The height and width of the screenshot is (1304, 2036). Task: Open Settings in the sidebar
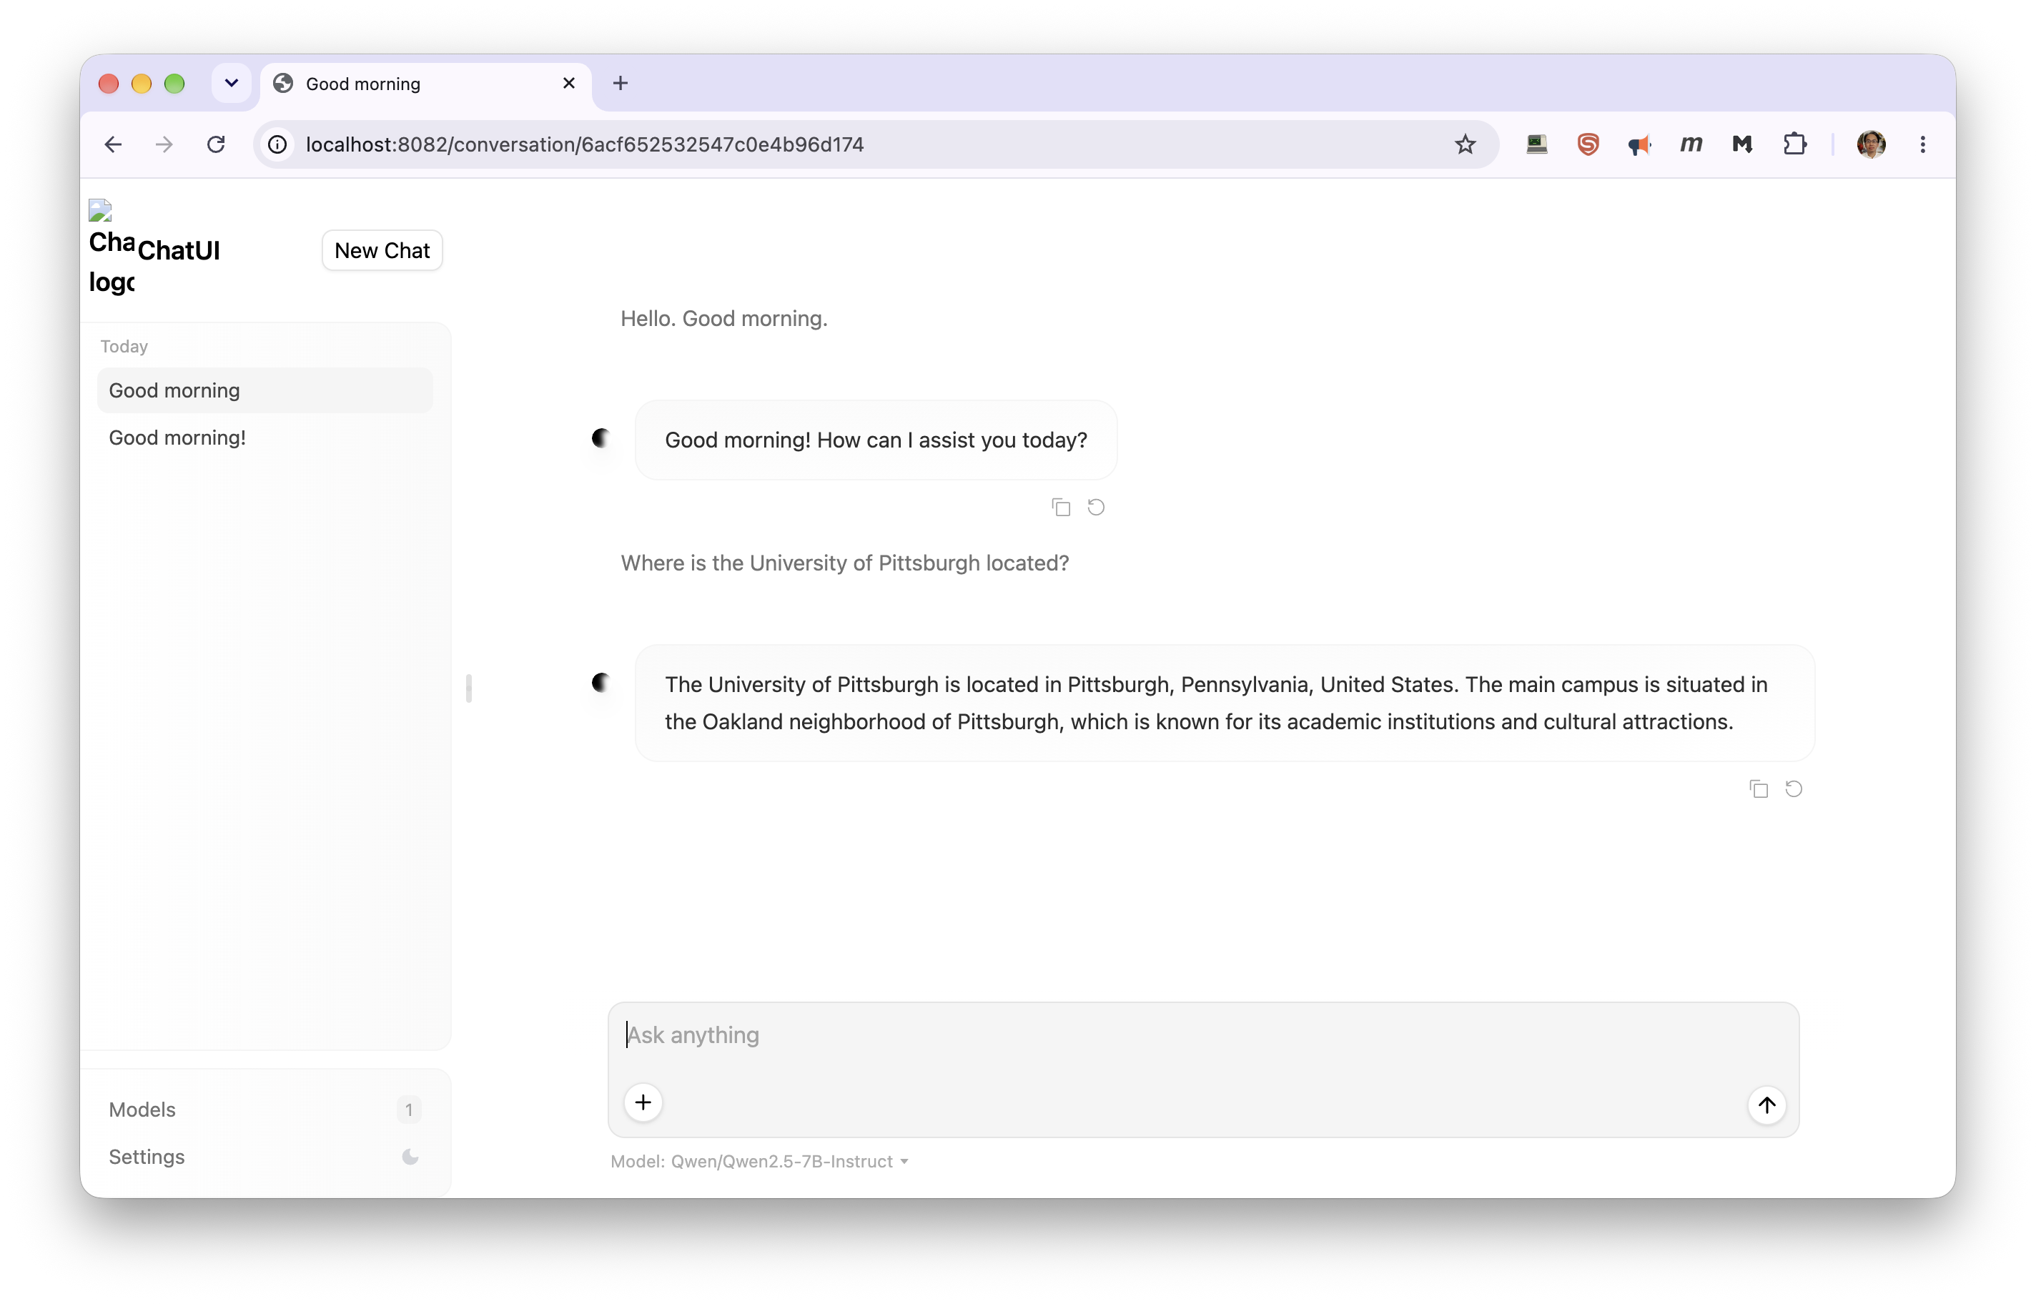[x=265, y=1157]
